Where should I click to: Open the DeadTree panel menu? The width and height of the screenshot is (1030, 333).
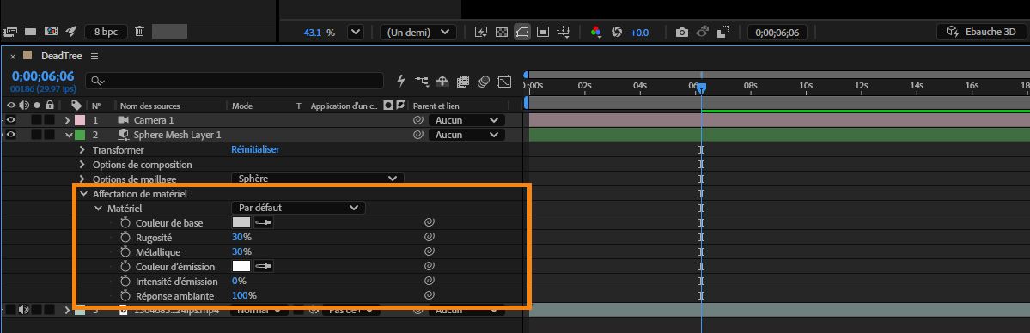(94, 57)
